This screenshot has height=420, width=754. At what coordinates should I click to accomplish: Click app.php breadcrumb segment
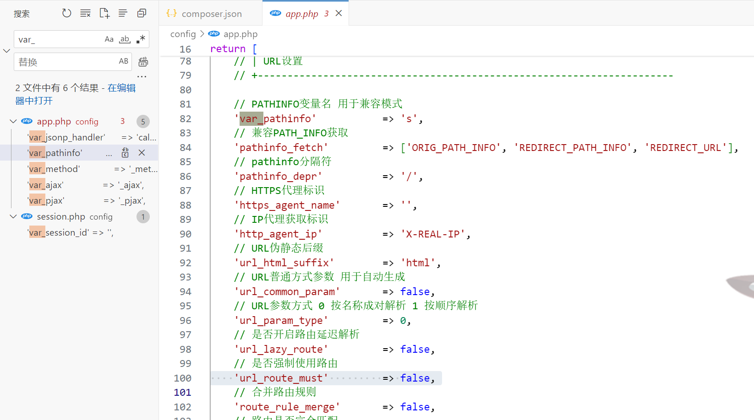(x=240, y=34)
